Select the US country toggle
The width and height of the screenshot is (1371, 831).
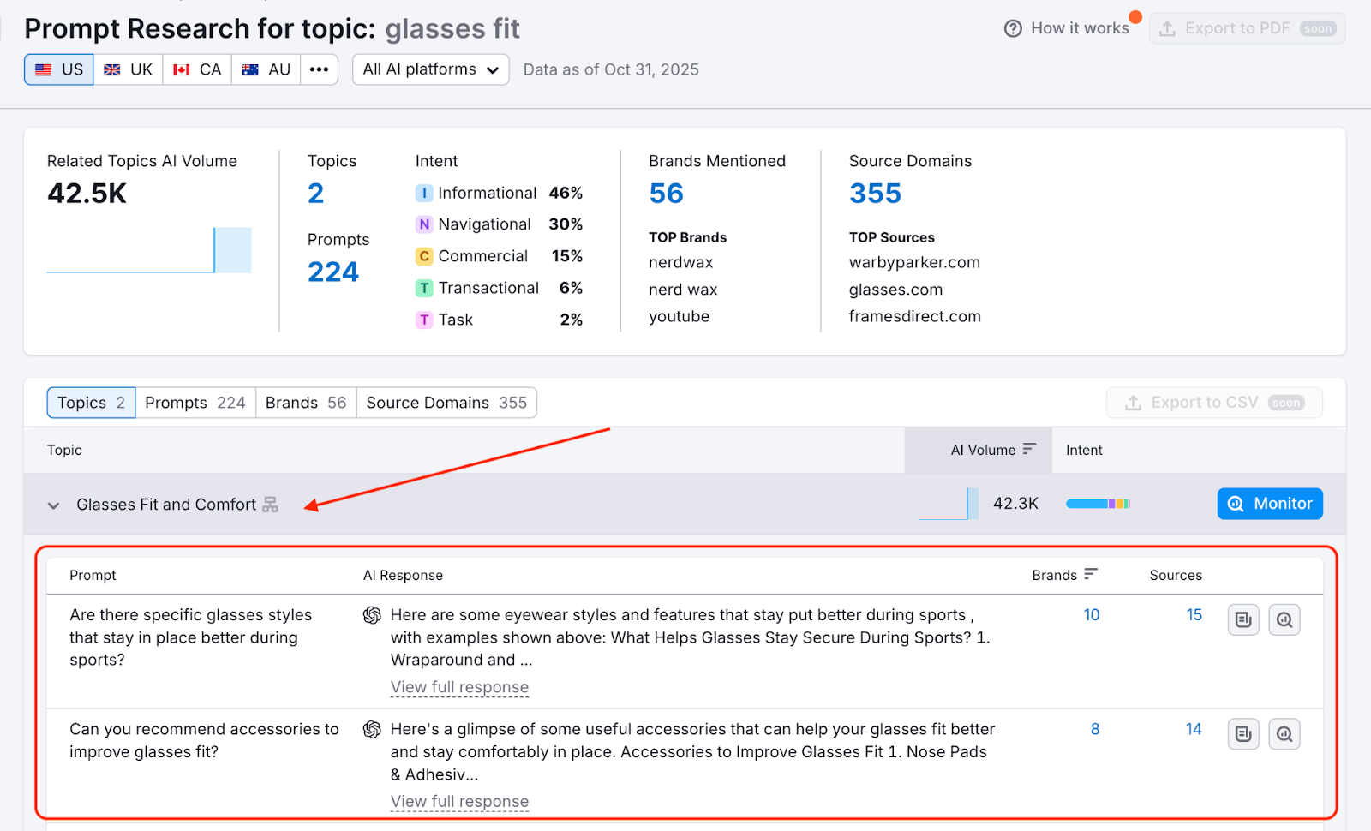click(59, 69)
